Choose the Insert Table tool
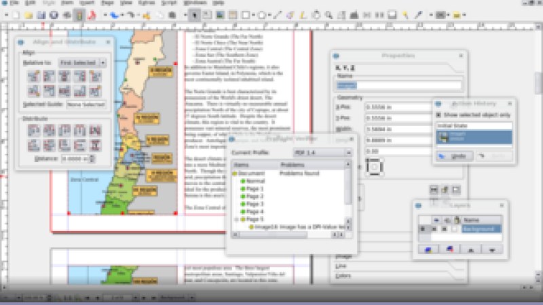543x305 pixels. tap(232, 15)
